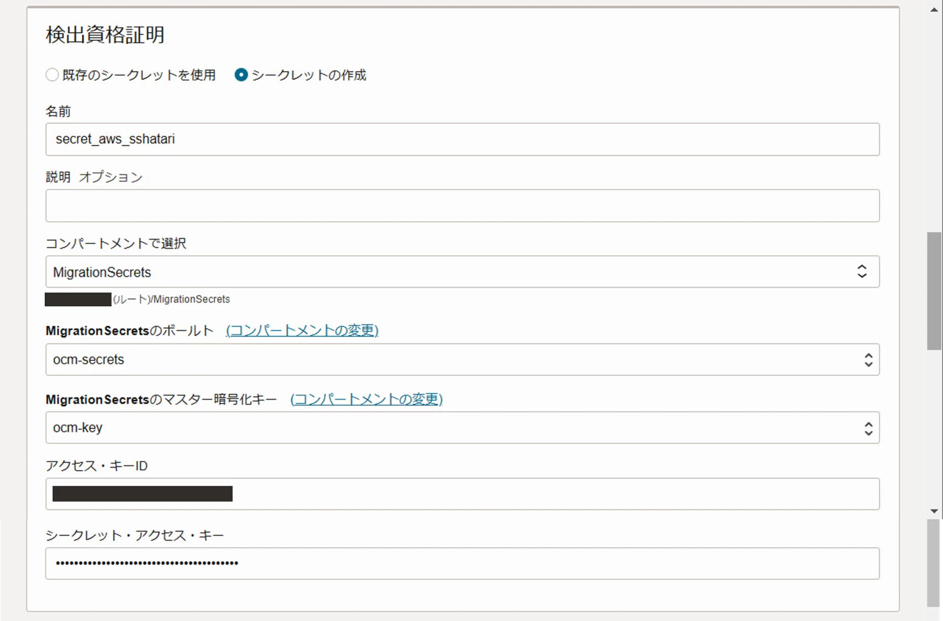
Task: Click the empty 説明 description field
Action: point(462,206)
